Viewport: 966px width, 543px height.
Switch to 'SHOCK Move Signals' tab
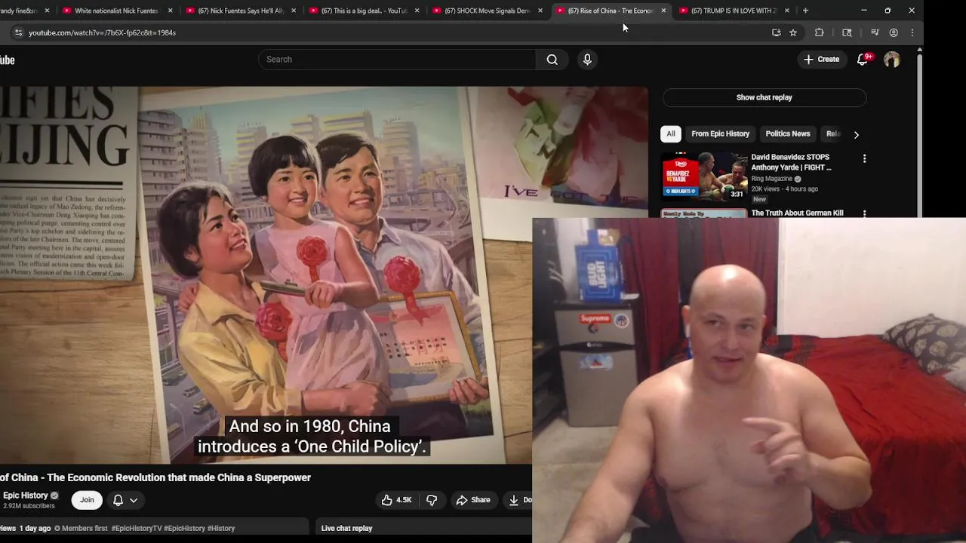click(x=486, y=11)
